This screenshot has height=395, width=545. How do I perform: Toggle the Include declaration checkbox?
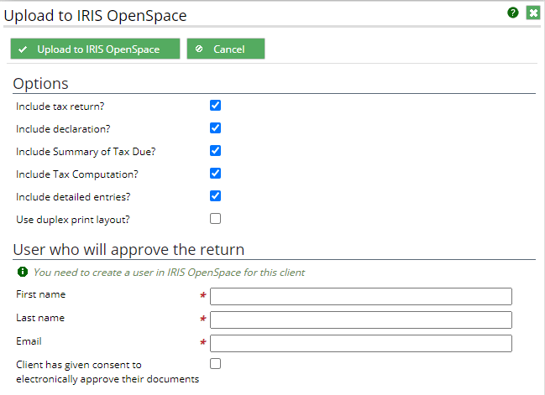(x=215, y=128)
